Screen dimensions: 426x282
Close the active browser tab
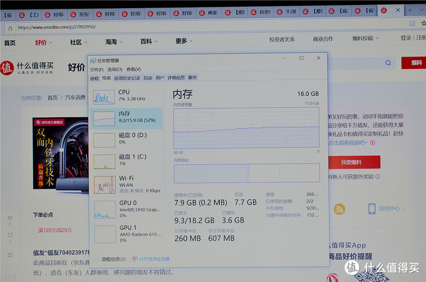coord(398,10)
